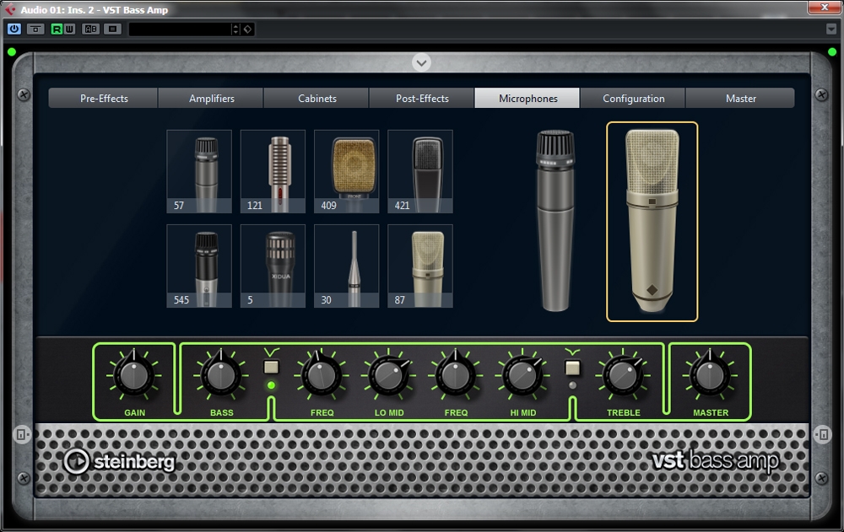
Task: Click the BASS knob
Action: pos(220,375)
